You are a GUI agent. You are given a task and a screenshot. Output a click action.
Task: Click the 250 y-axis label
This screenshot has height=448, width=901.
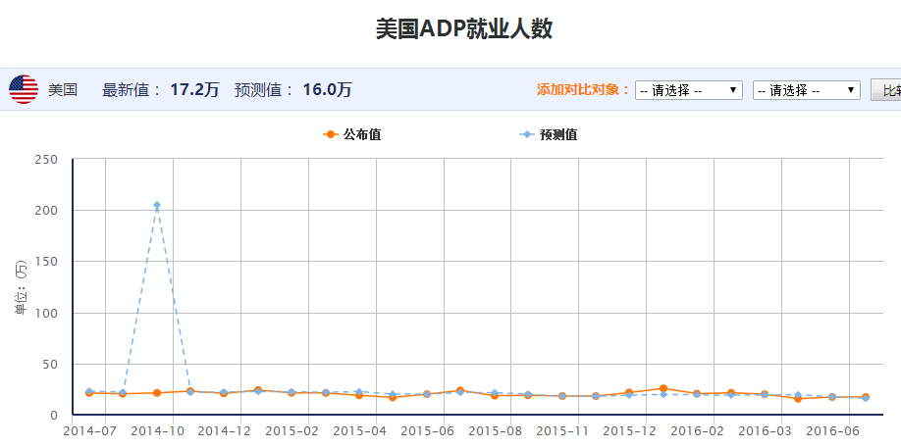[x=46, y=159]
